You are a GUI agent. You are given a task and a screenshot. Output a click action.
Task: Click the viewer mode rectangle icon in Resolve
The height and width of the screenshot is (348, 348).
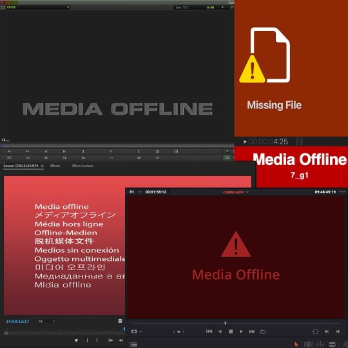click(x=134, y=332)
